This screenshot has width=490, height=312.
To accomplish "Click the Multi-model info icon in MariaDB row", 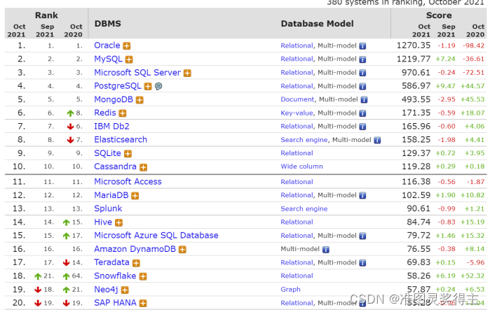I will pos(362,196).
